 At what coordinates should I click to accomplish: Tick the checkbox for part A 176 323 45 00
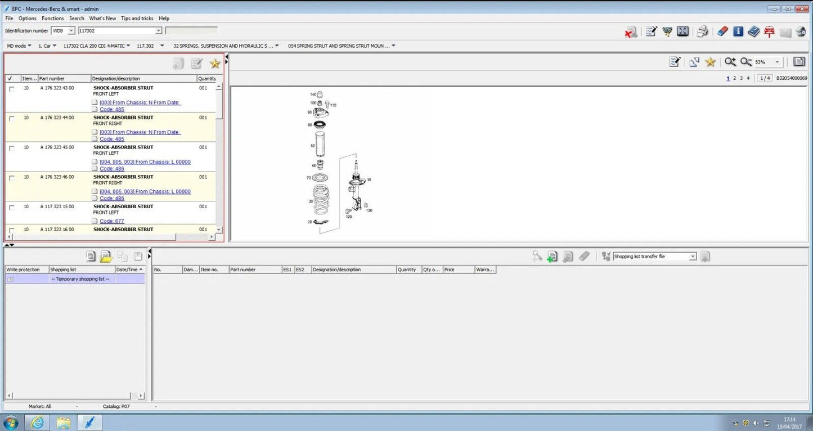pos(12,148)
